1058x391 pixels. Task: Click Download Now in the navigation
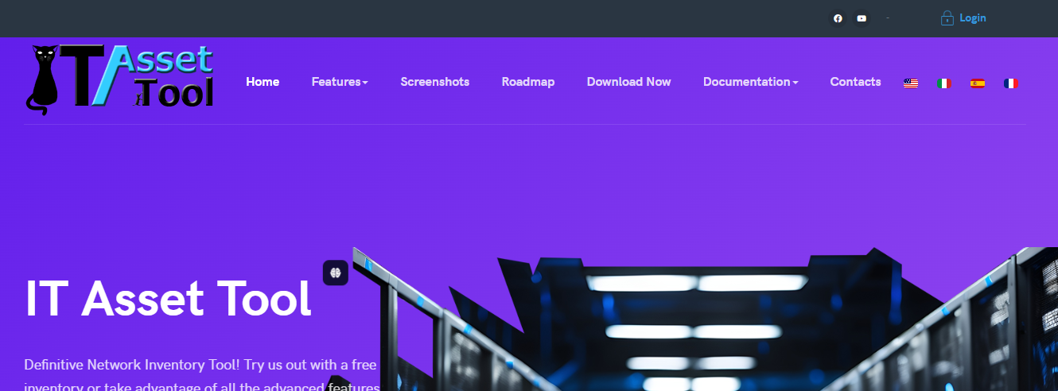click(x=629, y=82)
